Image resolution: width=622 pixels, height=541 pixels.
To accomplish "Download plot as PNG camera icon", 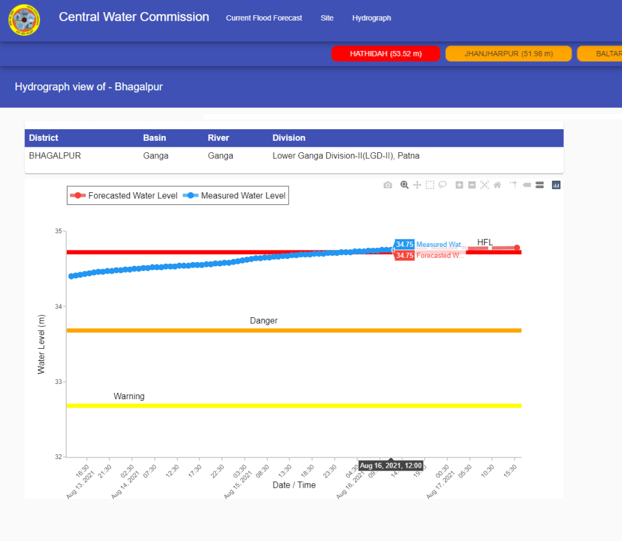I will 388,185.
